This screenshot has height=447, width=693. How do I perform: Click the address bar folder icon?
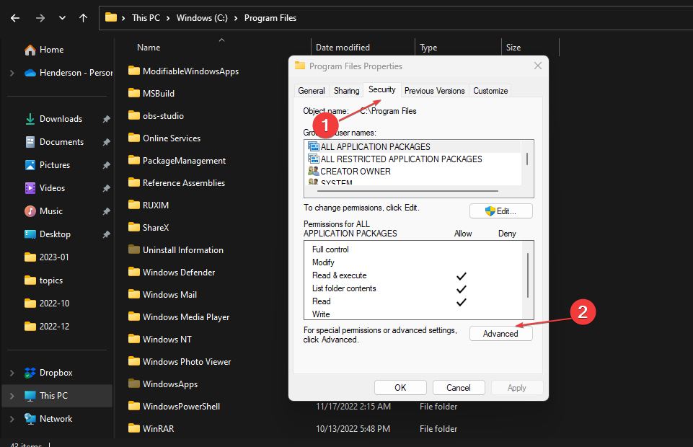(111, 18)
